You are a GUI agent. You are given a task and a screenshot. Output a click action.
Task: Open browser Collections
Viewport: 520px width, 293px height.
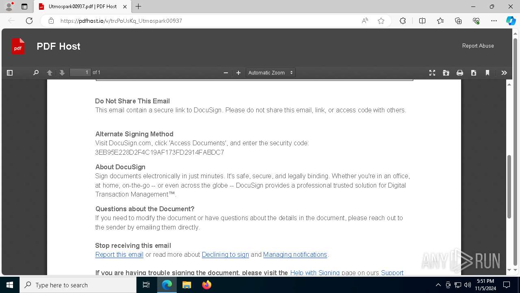coord(458,21)
